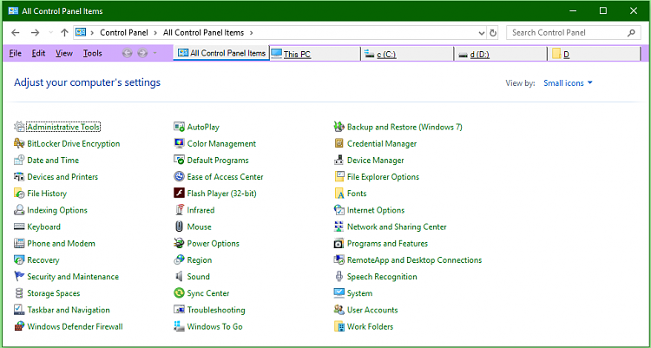Open the Credential Manager link
The width and height of the screenshot is (651, 348).
[x=382, y=144]
